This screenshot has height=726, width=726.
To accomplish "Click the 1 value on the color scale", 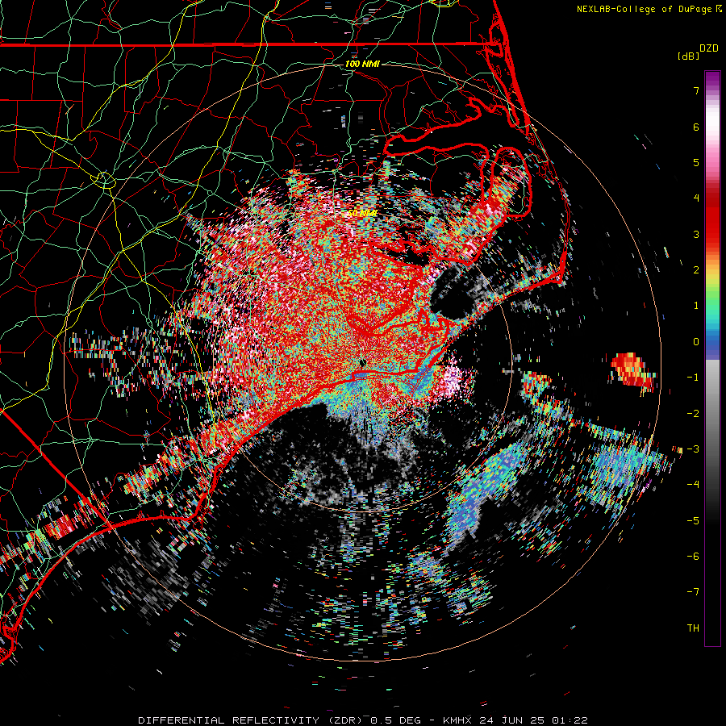I will click(x=696, y=306).
